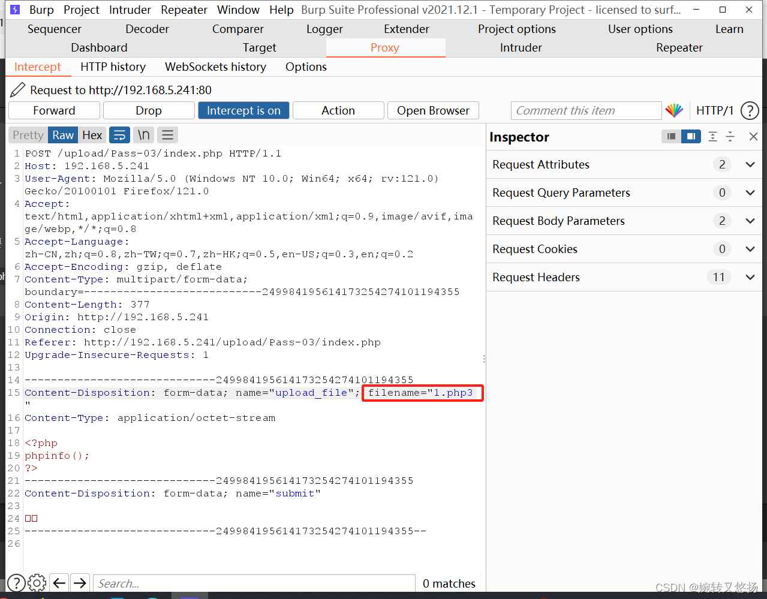Forward the intercepted request
Viewport: 767px width, 599px height.
[x=54, y=110]
